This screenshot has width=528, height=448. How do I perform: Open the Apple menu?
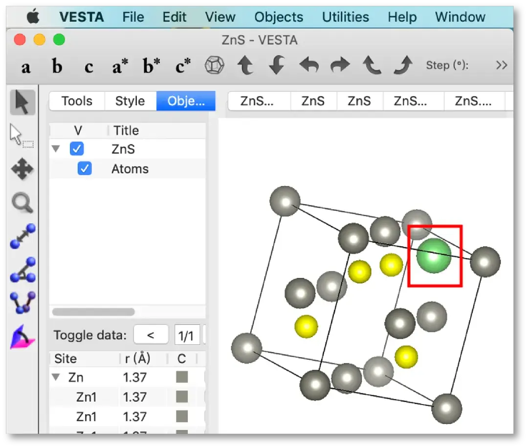click(x=33, y=17)
